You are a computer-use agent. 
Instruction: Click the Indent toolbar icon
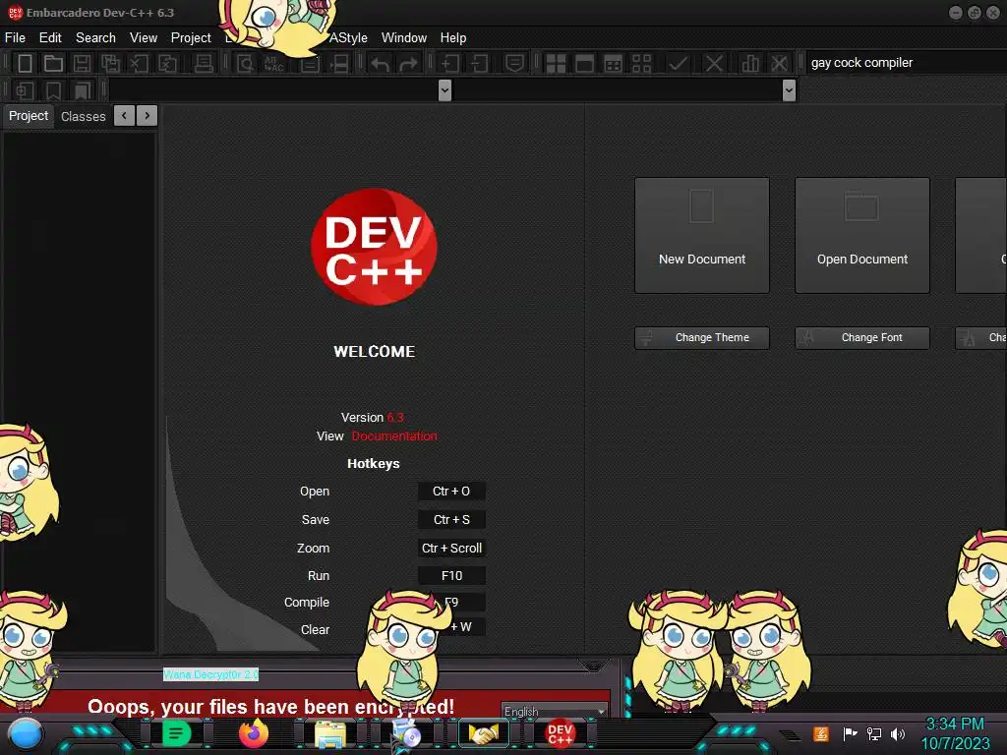(449, 63)
